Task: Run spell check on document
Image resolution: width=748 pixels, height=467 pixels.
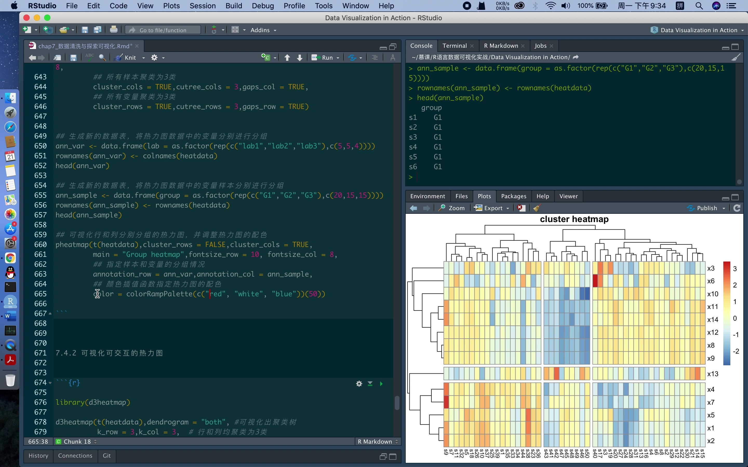Action: [90, 57]
